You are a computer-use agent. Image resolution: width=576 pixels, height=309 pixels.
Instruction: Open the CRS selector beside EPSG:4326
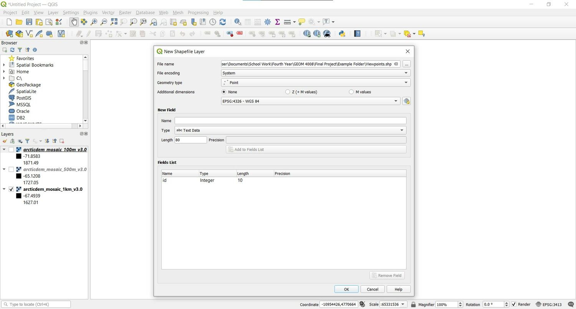coord(406,101)
